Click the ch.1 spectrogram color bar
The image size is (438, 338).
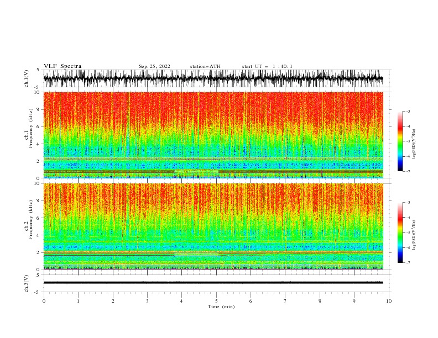[400, 141]
